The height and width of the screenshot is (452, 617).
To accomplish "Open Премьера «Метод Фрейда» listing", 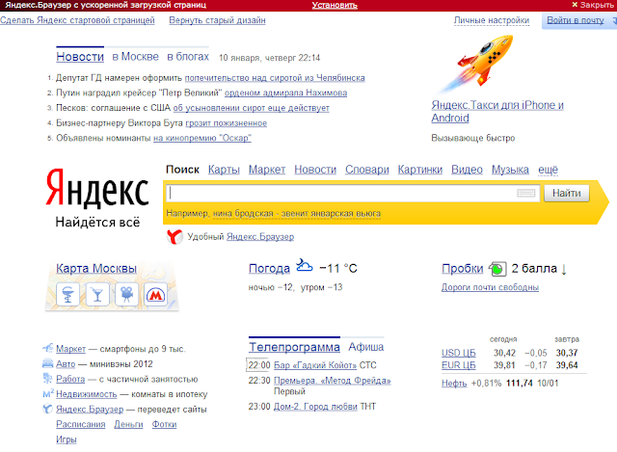I will point(332,381).
